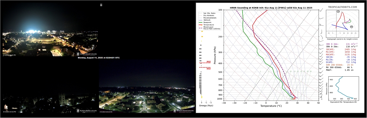Image resolution: width=367 pixels, height=118 pixels.
Task: Click the Northern Illinois University logo on top-left webcam
Action: (x=86, y=54)
